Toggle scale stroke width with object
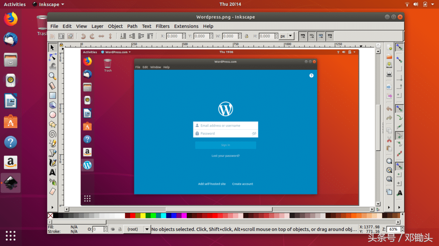The width and height of the screenshot is (439, 246). 303,36
